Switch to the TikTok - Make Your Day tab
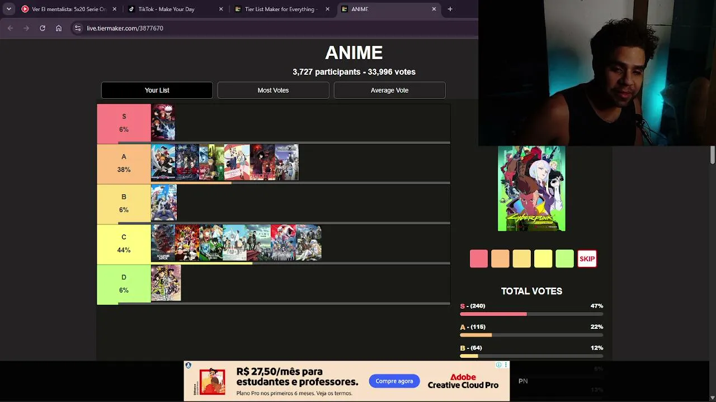716x402 pixels. pos(175,9)
